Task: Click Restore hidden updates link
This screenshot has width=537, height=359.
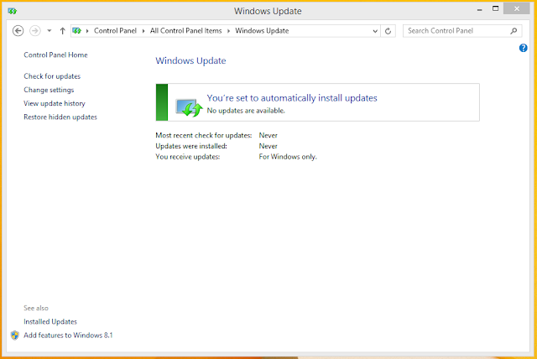Action: pos(60,117)
